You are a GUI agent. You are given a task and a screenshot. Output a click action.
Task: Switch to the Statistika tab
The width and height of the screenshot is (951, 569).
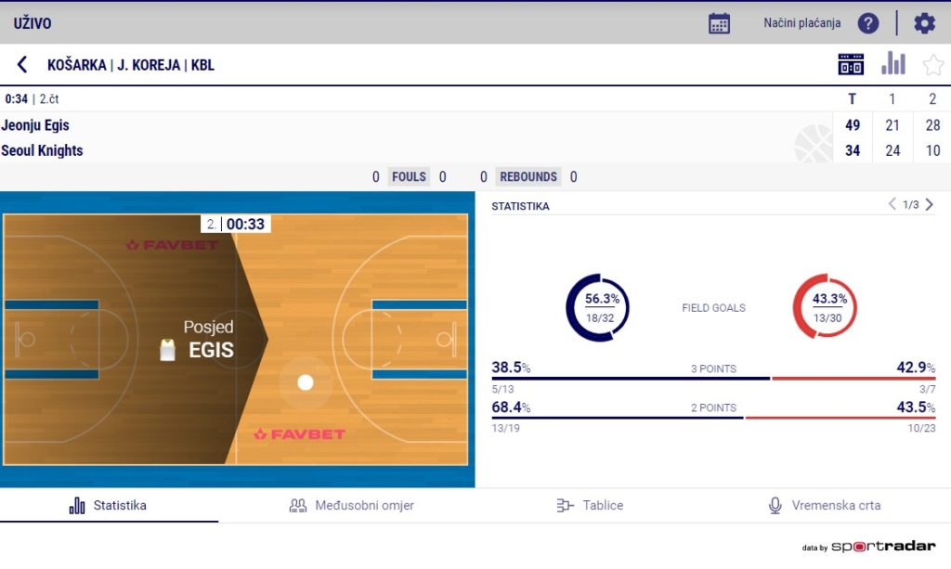(x=109, y=506)
